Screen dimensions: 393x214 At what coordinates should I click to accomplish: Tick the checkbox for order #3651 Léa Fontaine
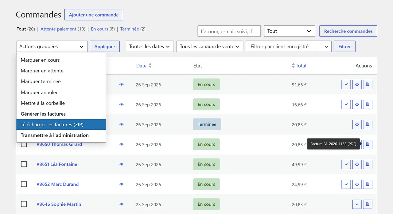(x=24, y=164)
